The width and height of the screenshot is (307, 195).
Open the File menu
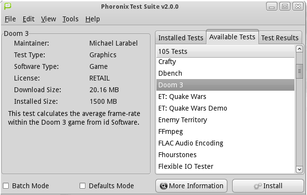tap(10, 19)
